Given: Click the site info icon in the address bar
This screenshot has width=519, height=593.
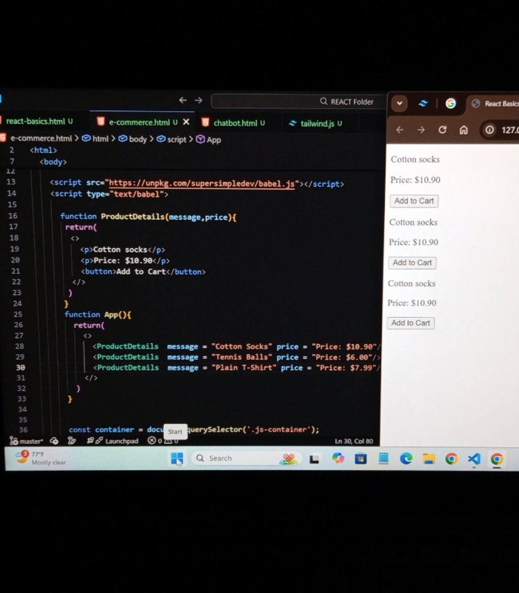Looking at the screenshot, I should pyautogui.click(x=489, y=130).
